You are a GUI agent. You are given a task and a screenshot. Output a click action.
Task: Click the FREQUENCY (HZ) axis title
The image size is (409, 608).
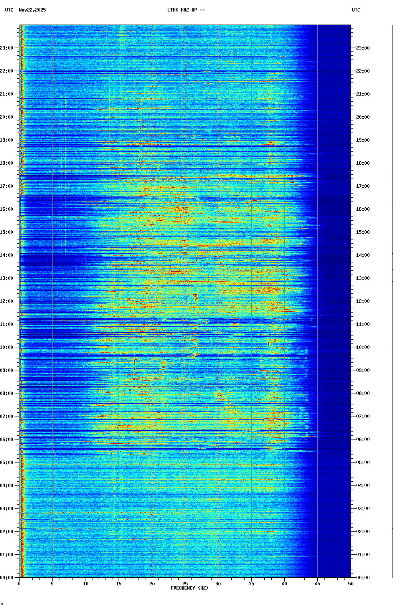(189, 588)
